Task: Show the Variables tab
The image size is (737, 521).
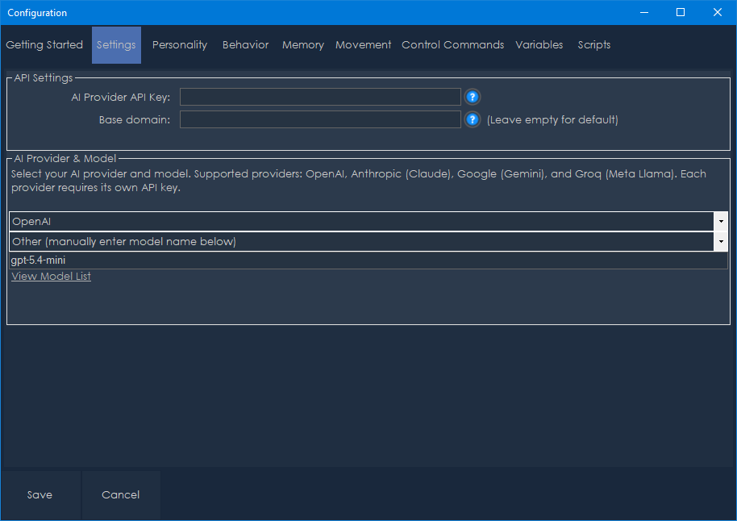Action: pyautogui.click(x=539, y=45)
